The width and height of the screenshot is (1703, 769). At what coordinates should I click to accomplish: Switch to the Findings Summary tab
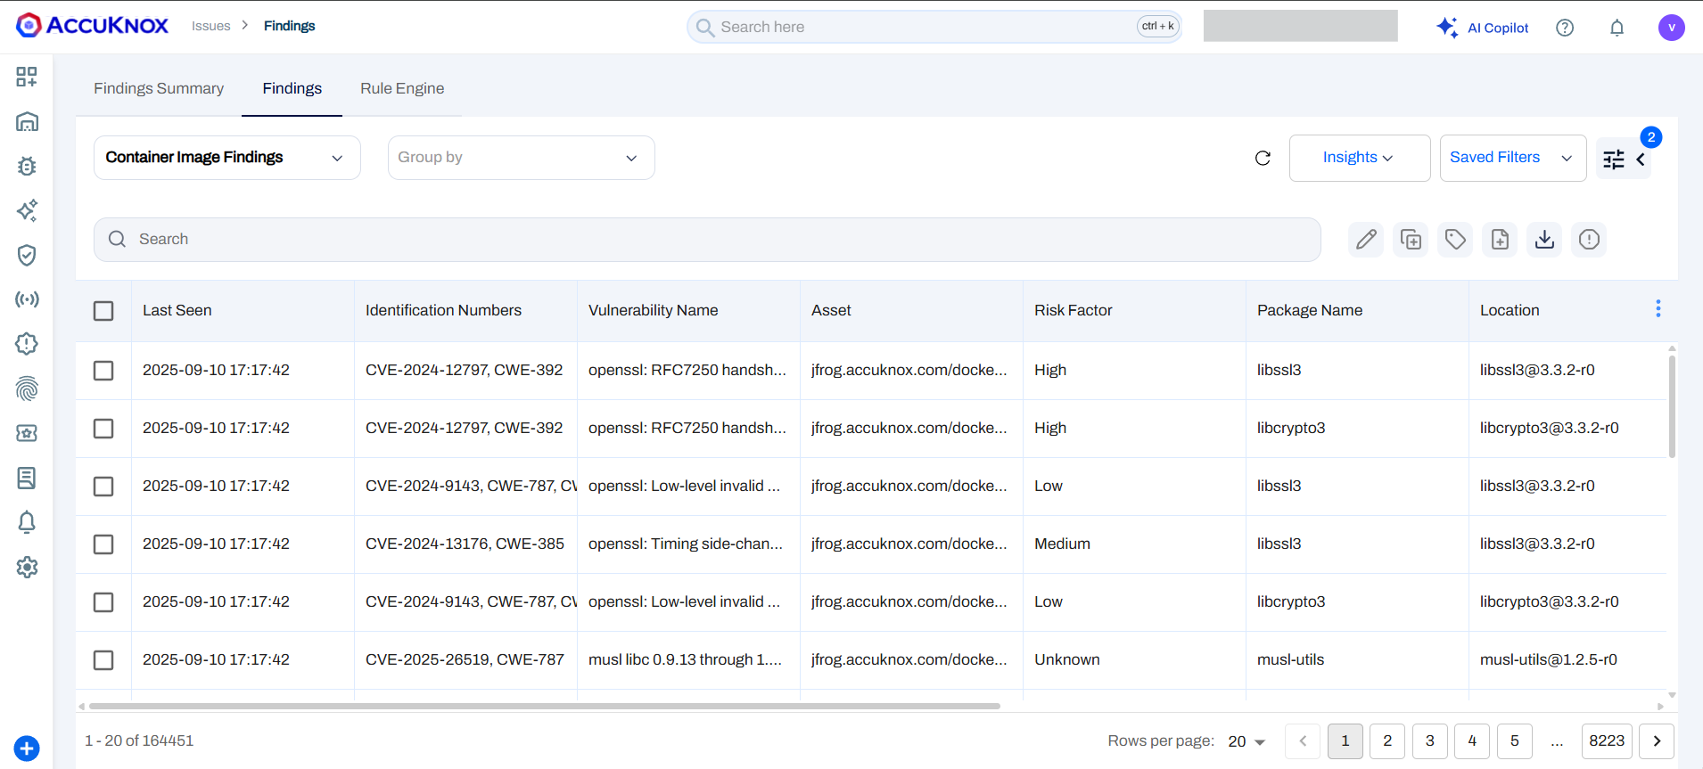point(159,88)
